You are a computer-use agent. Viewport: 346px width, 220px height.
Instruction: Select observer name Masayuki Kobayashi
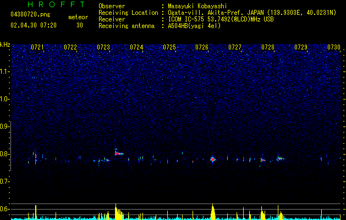pyautogui.click(x=197, y=6)
